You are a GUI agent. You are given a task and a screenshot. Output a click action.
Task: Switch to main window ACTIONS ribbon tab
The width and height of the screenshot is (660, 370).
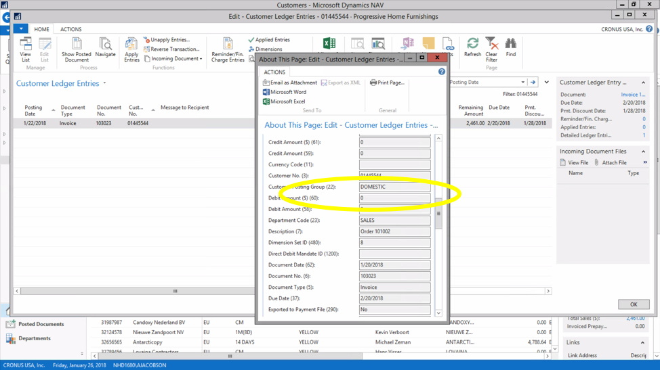pos(70,29)
